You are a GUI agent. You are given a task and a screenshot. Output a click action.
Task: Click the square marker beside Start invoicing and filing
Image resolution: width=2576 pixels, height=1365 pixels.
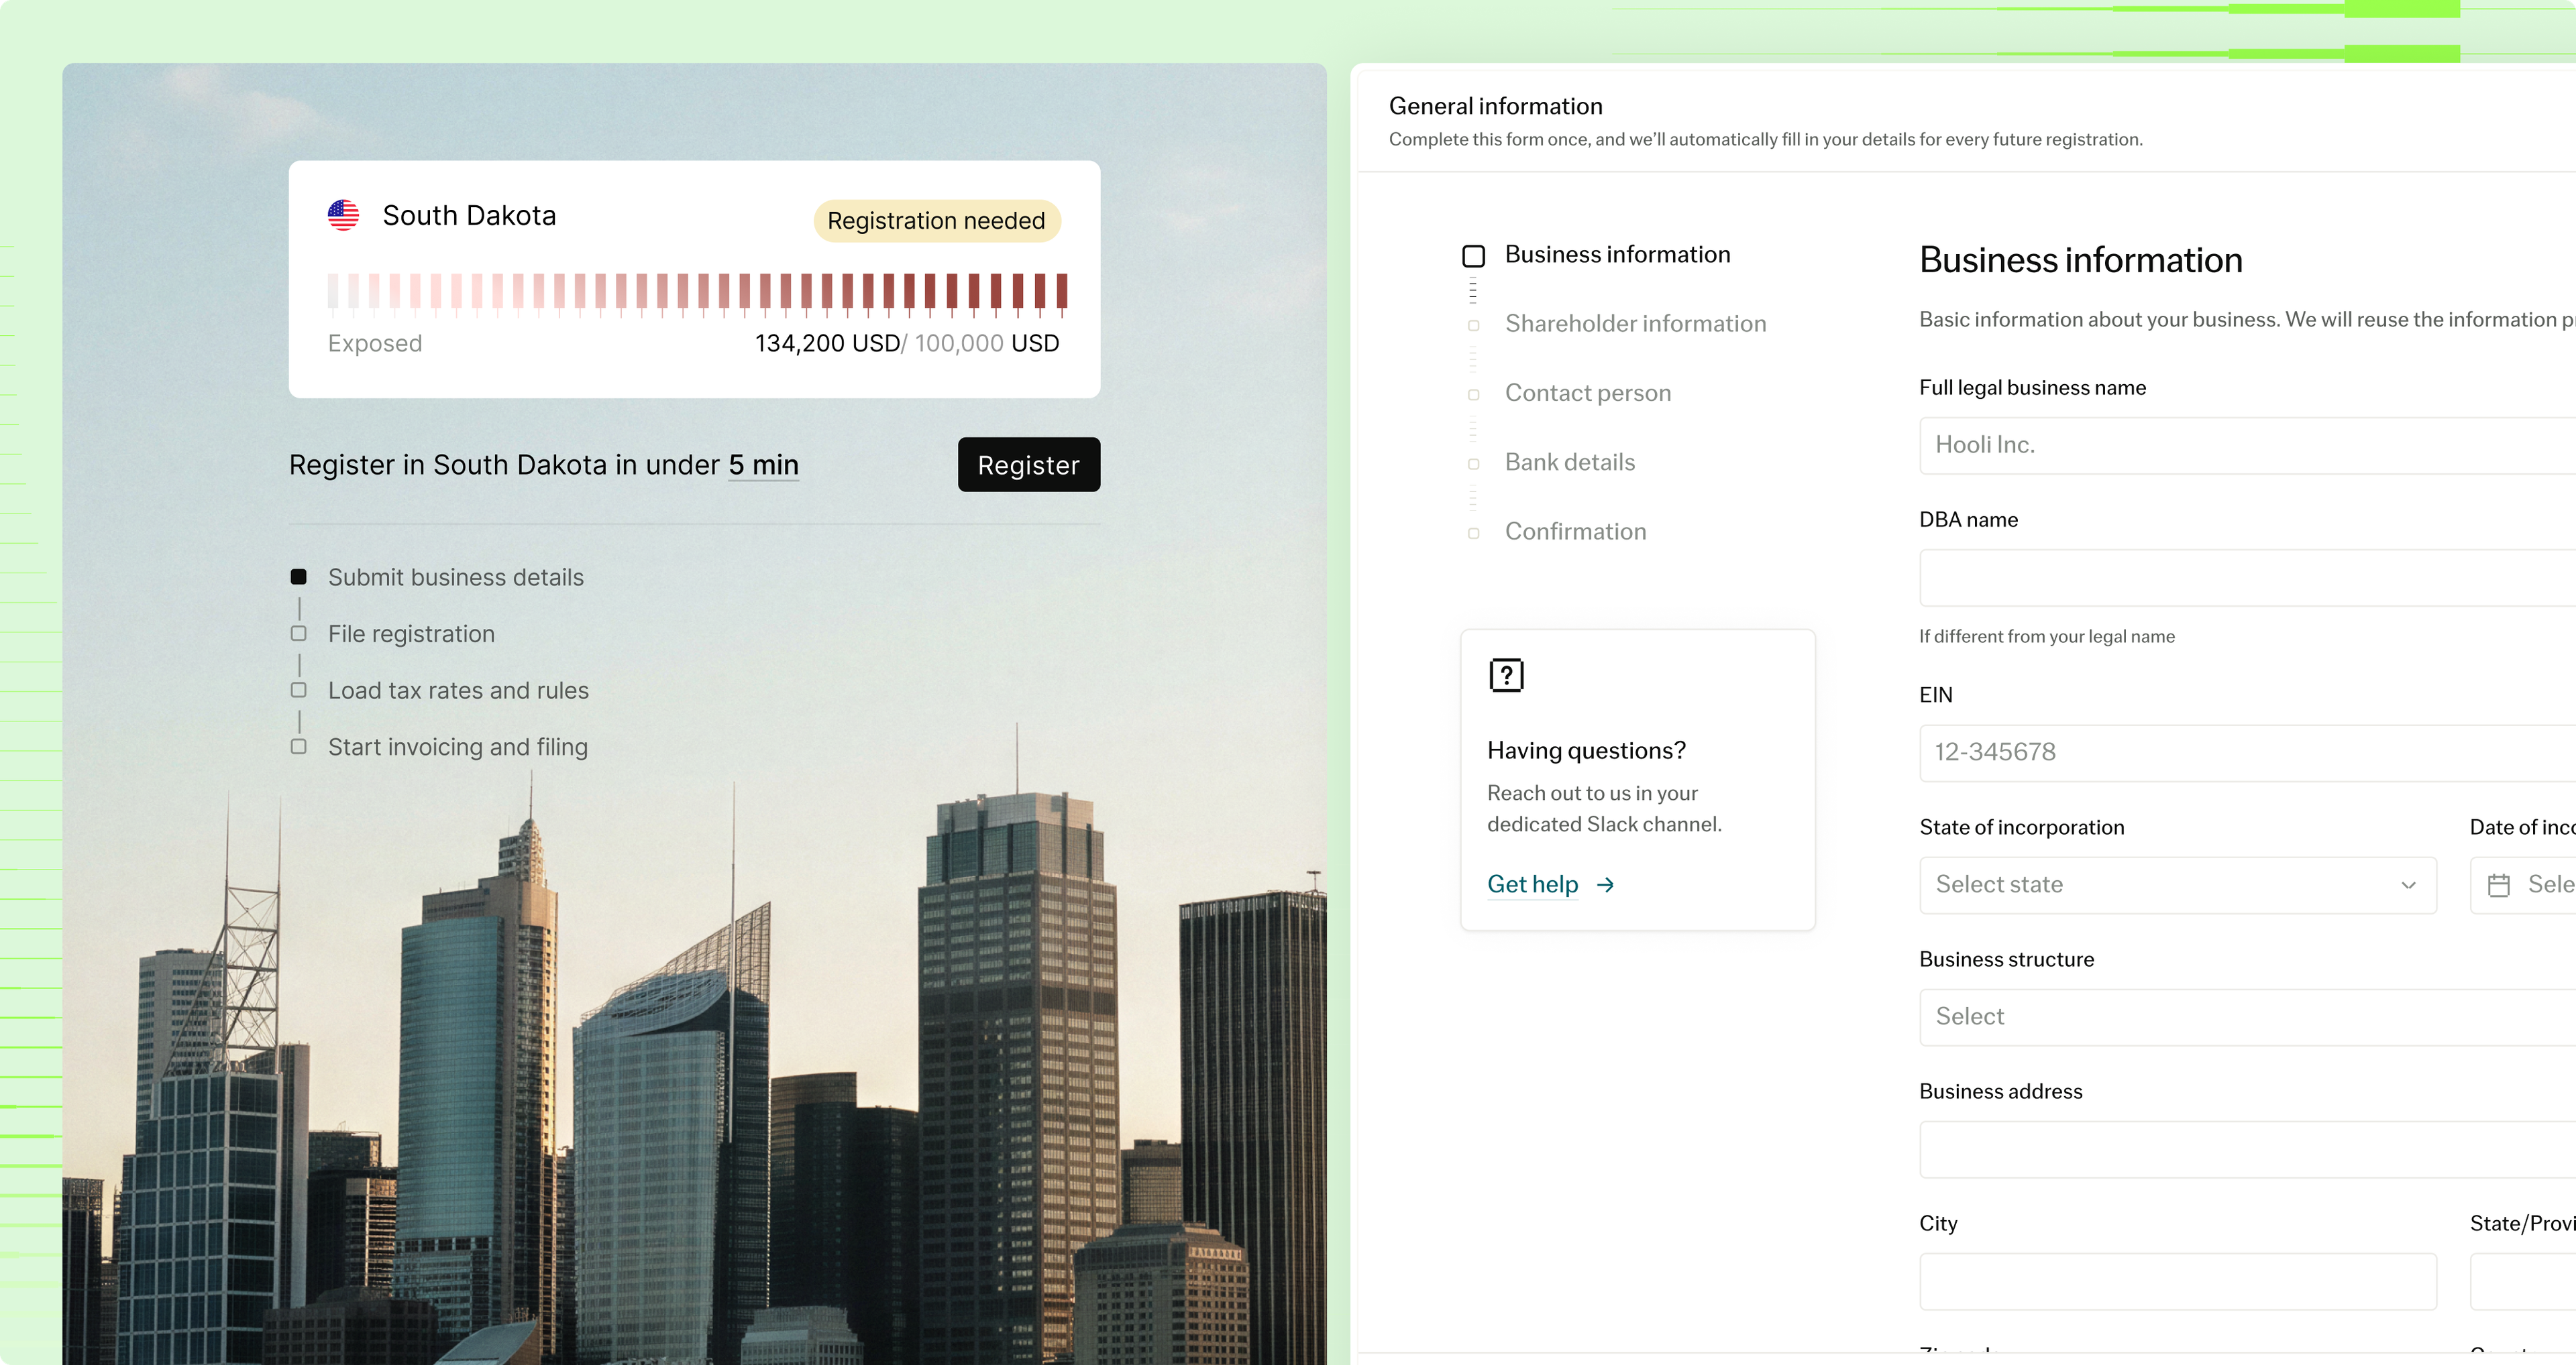coord(298,748)
